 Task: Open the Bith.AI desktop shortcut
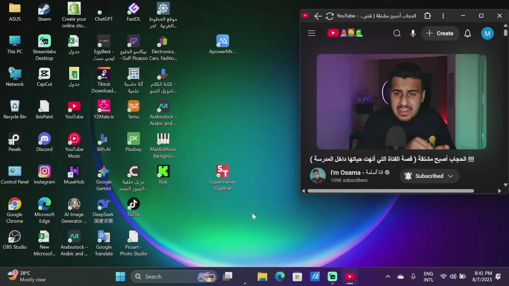coord(104,142)
